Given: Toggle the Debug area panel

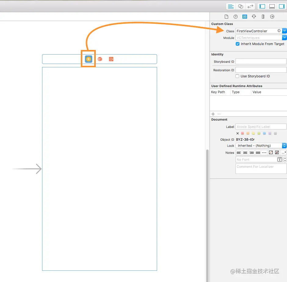Looking at the screenshot, I should [x=272, y=7].
